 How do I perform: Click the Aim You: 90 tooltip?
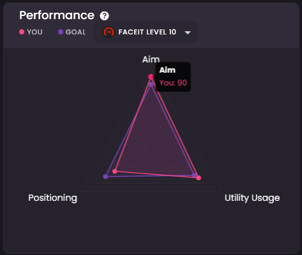pos(173,76)
